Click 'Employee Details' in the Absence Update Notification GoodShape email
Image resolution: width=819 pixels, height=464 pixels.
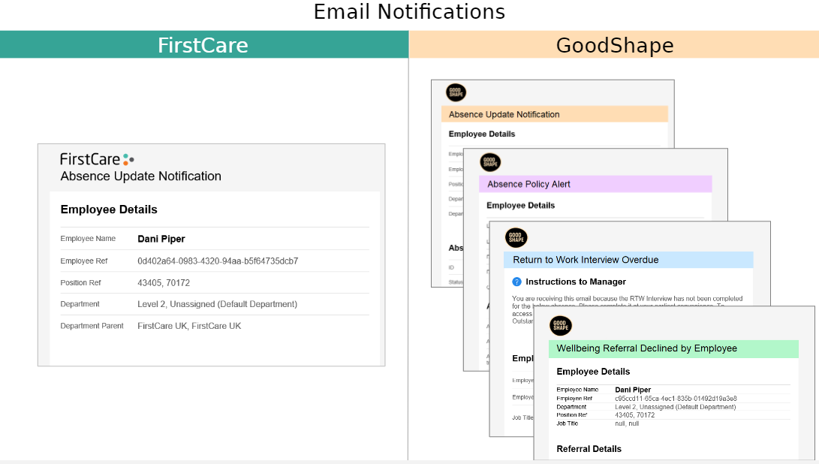pos(482,134)
